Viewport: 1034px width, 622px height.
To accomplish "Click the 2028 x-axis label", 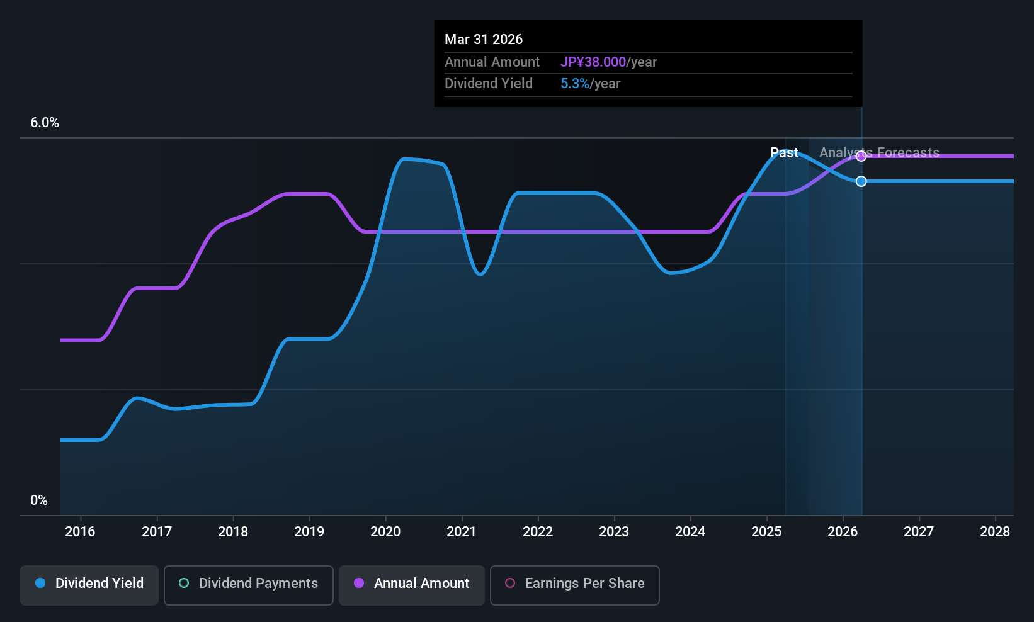I will coord(995,532).
